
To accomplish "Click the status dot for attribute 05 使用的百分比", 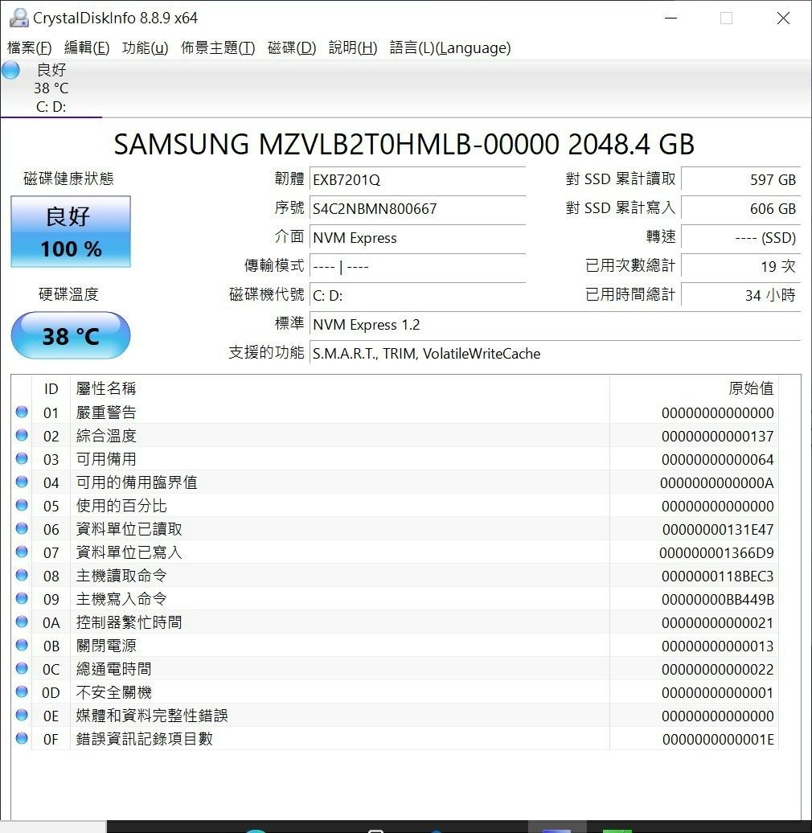I will pyautogui.click(x=22, y=505).
